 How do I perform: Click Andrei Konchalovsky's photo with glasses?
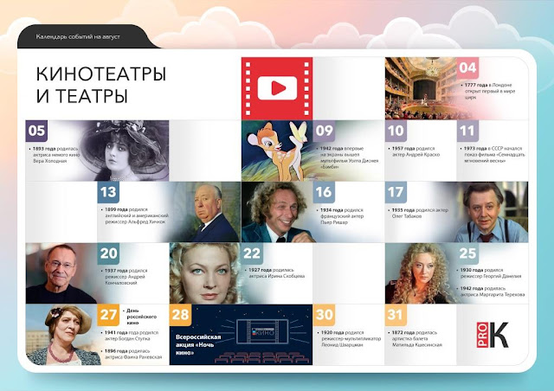coord(61,273)
